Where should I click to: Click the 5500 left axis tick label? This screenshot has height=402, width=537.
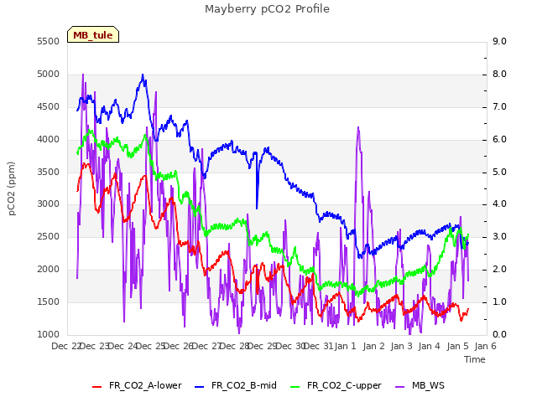tap(49, 41)
